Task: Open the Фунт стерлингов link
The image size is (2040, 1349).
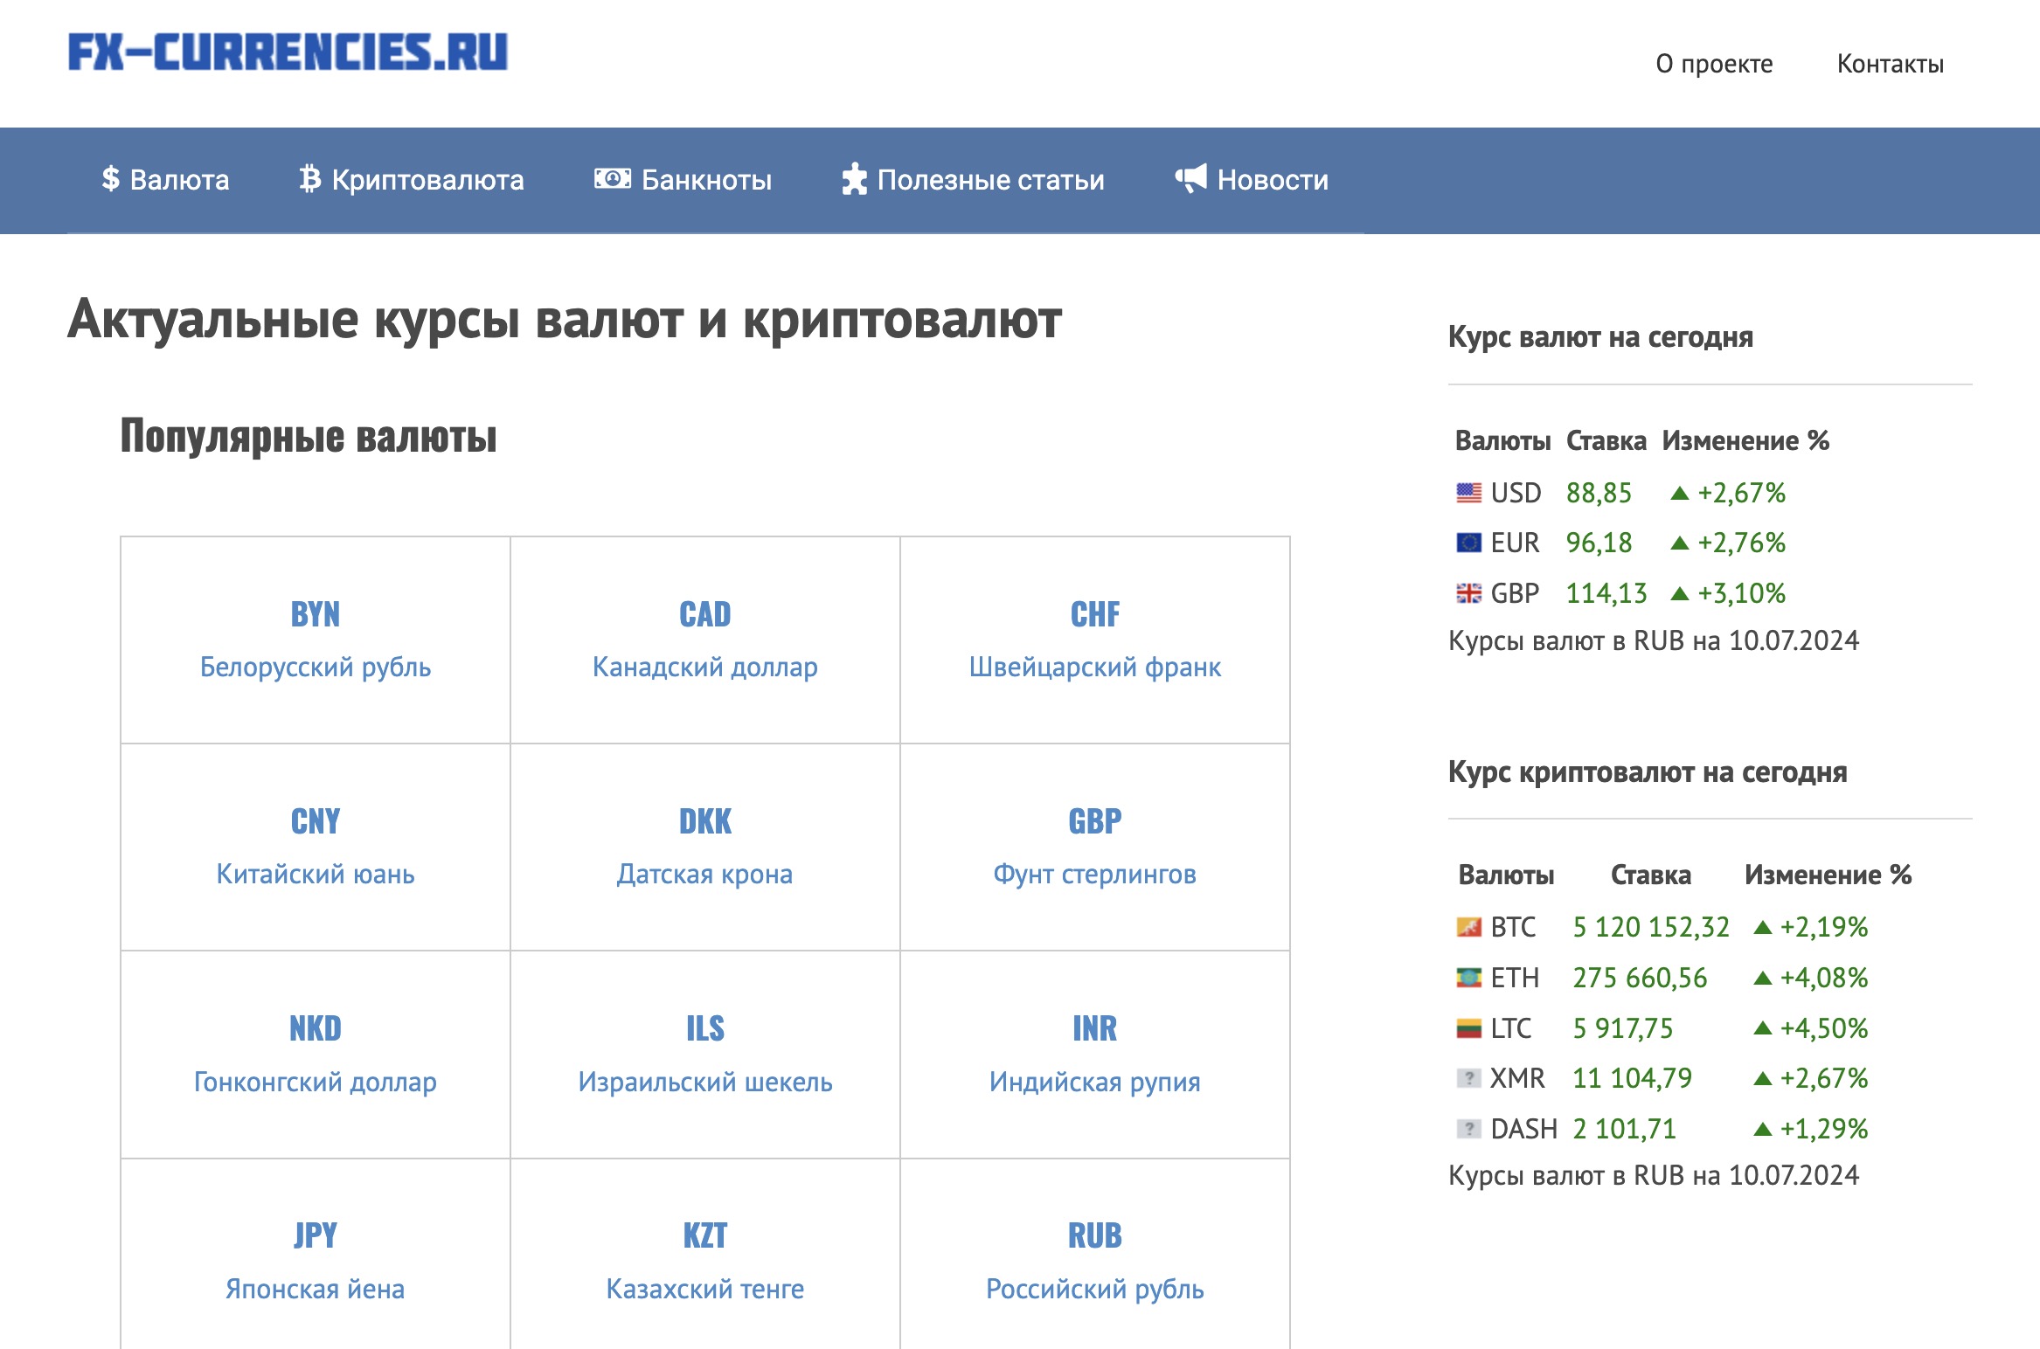Action: pos(1095,874)
